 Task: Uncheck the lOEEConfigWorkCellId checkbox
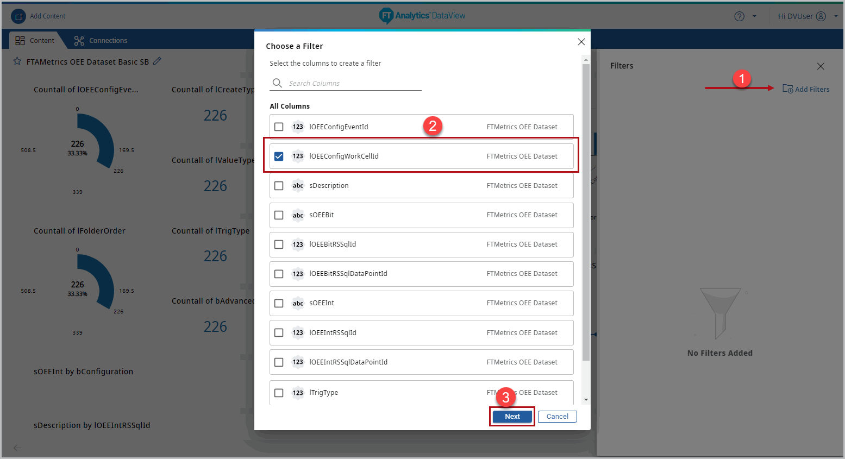(x=279, y=156)
